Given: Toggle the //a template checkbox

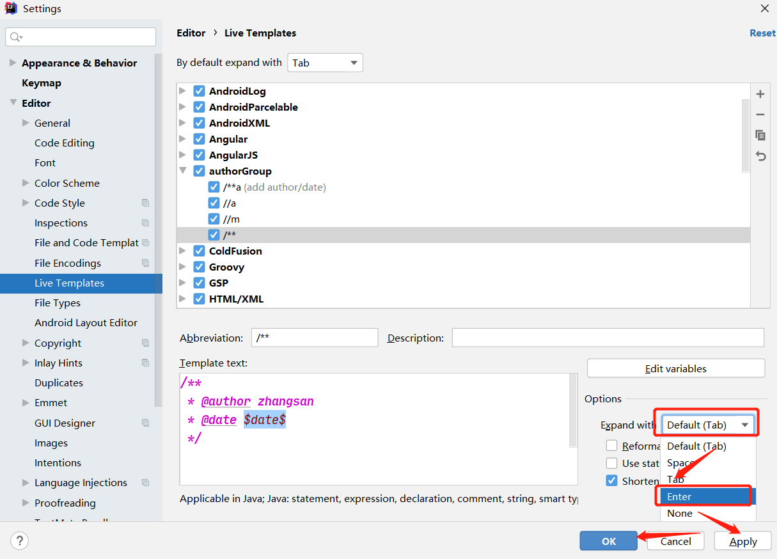Looking at the screenshot, I should pos(214,203).
